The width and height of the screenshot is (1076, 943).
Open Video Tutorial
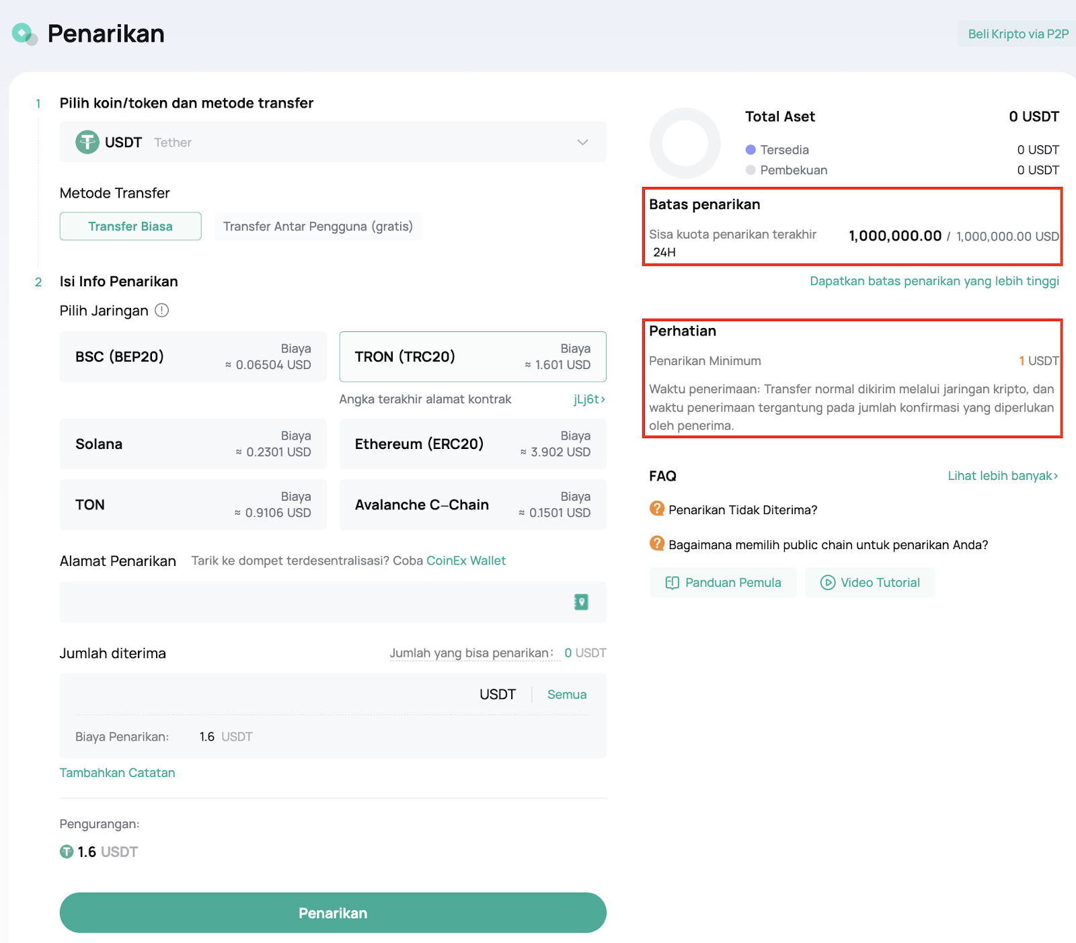pyautogui.click(x=870, y=583)
